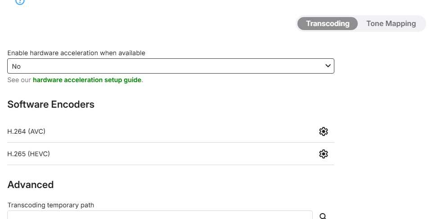This screenshot has width=432, height=219.
Task: Open H.265 (HEVC) encoder settings gear
Action: point(323,154)
